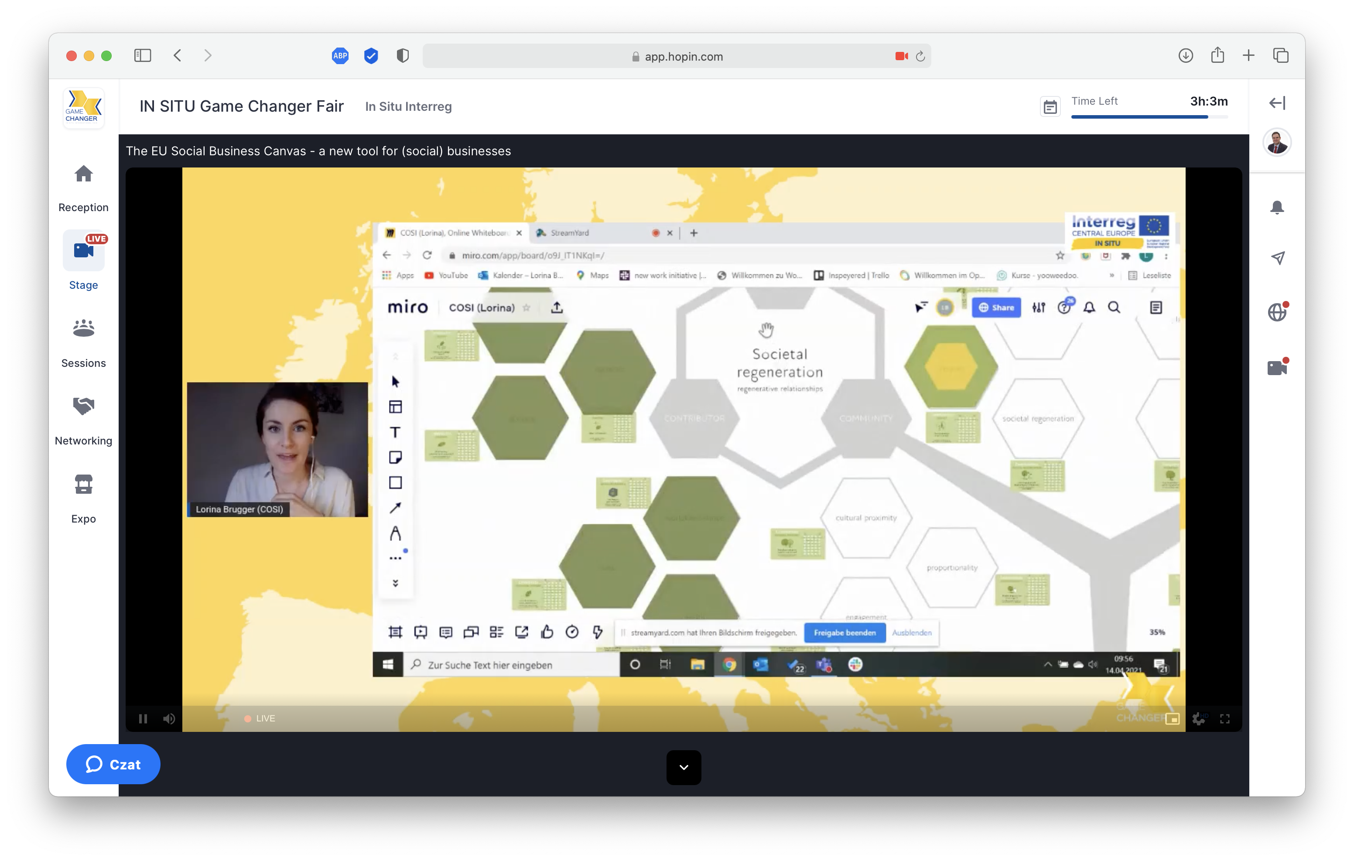Click the LIVE indicator in player
Viewport: 1354px width, 861px height.
[x=260, y=718]
